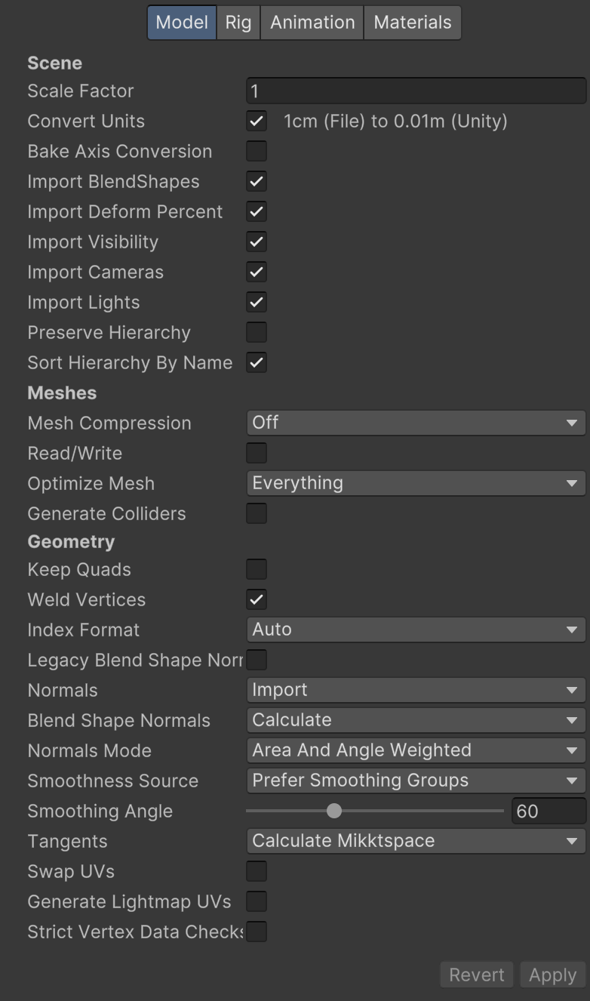Check Generate Colliders
This screenshot has width=590, height=1001.
[x=256, y=513]
